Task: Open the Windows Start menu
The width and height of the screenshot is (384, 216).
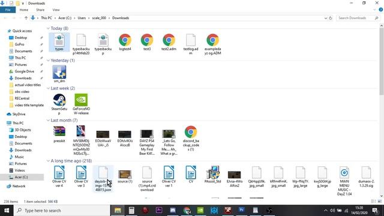Action: coord(7,211)
